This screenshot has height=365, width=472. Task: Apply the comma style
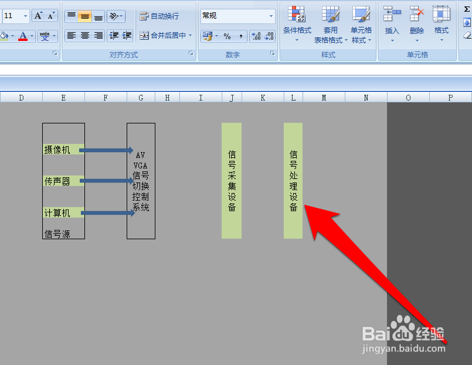pos(240,36)
